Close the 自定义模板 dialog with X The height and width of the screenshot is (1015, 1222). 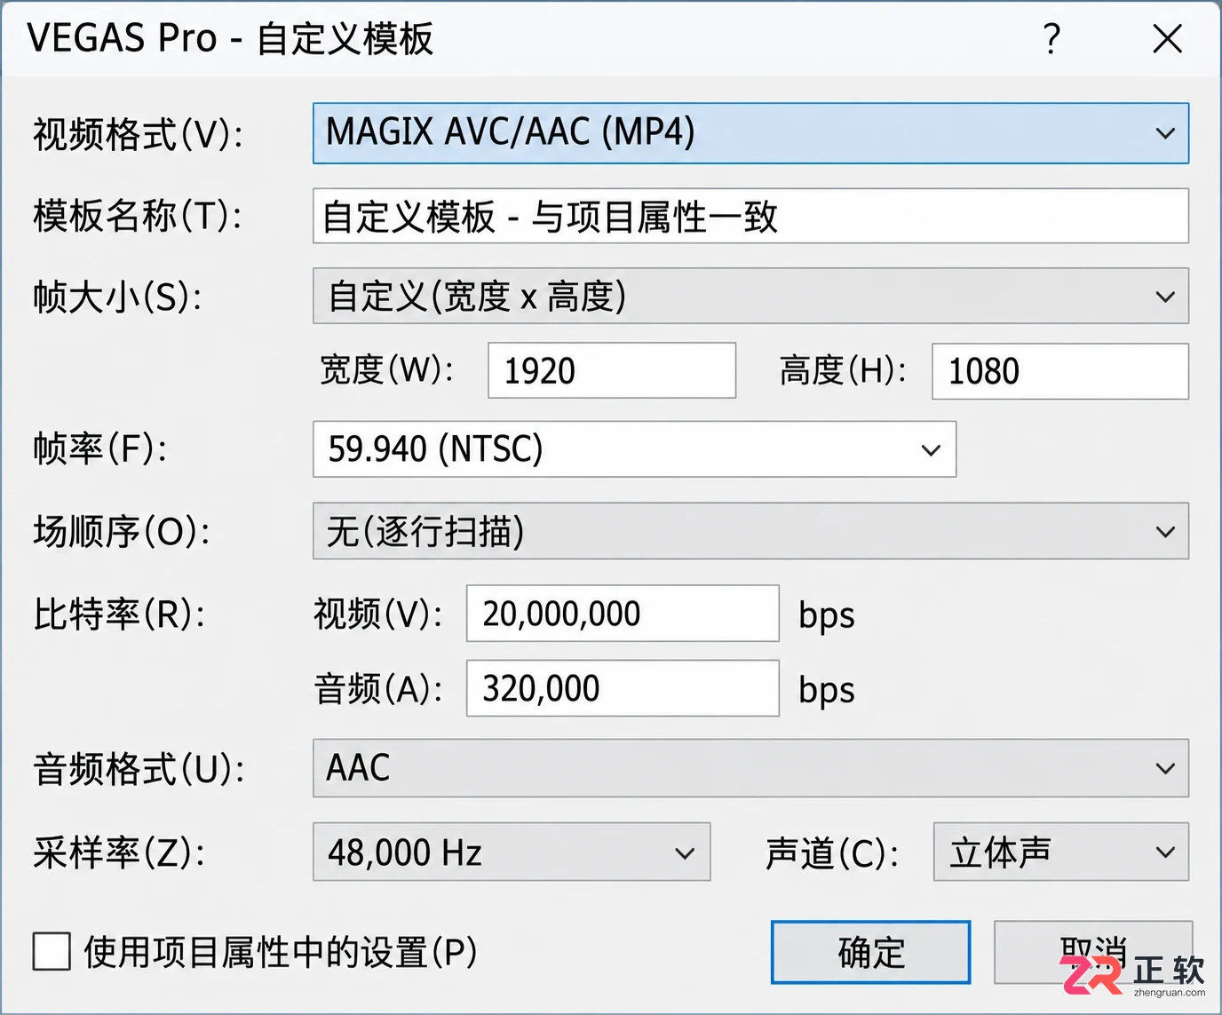coord(1167,38)
